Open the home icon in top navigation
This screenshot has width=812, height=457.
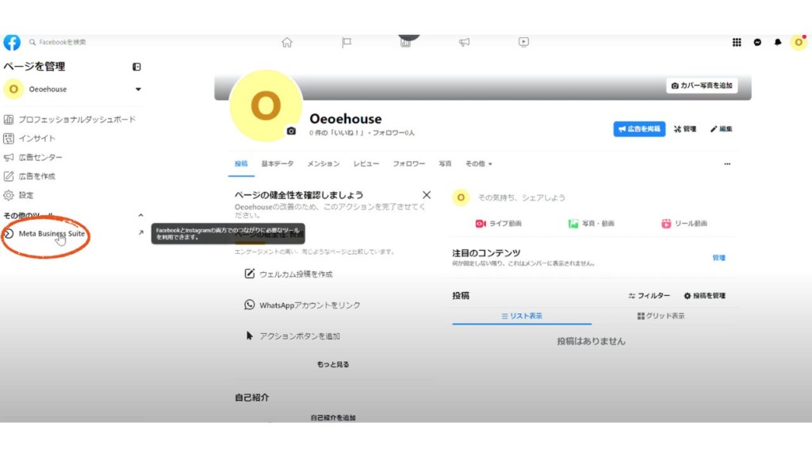pos(287,43)
